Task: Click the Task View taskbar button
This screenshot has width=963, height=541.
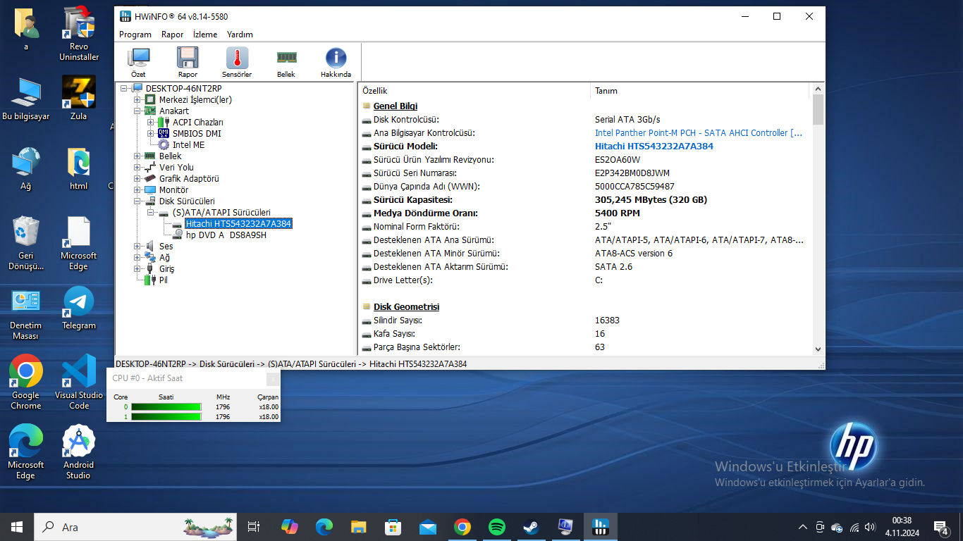Action: pos(254,527)
